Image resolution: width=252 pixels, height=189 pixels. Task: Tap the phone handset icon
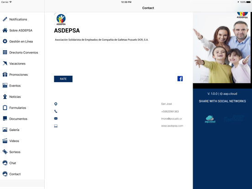tap(56, 111)
